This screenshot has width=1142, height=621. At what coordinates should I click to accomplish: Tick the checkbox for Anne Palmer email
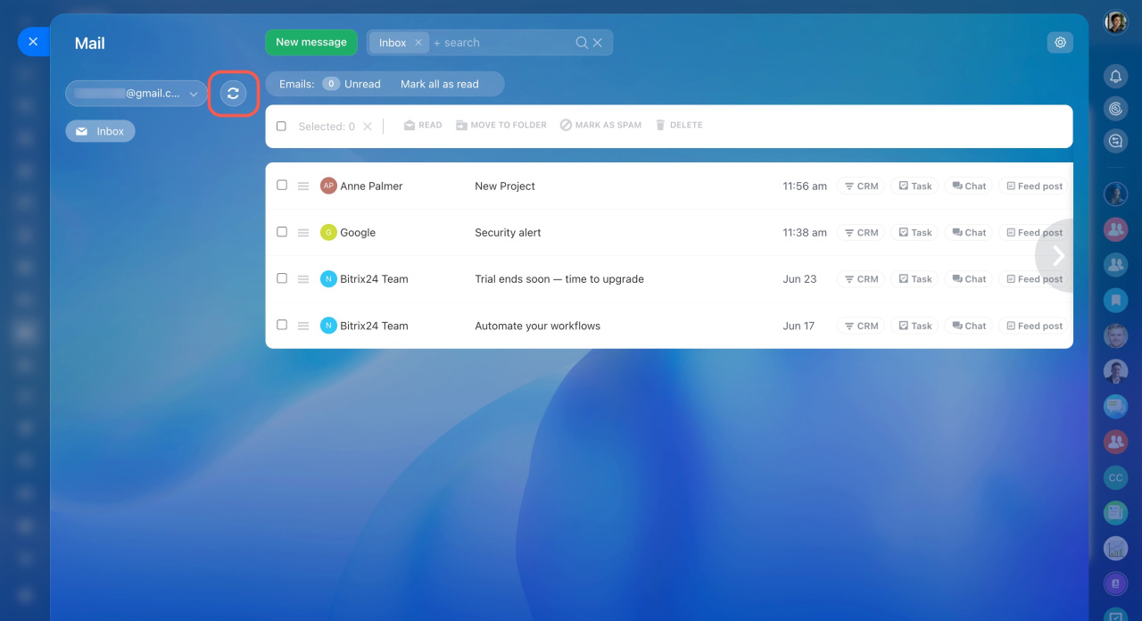pyautogui.click(x=282, y=186)
